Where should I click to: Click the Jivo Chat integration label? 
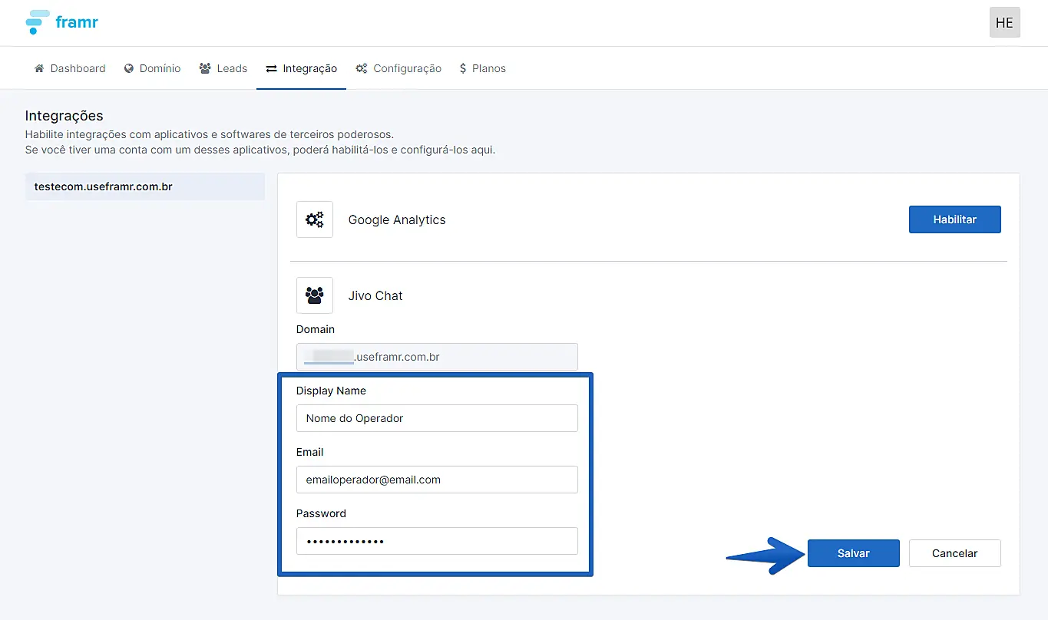(x=375, y=295)
